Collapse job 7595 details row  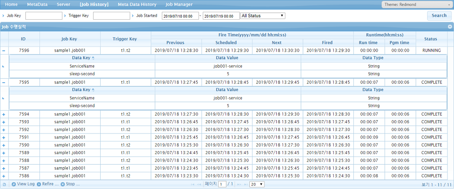(4, 82)
